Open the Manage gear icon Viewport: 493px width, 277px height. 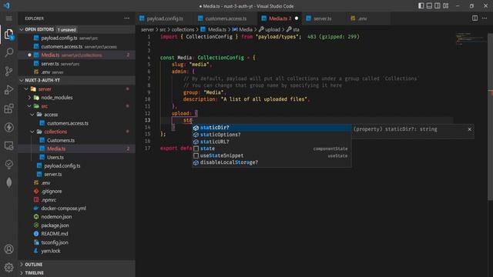(x=8, y=267)
